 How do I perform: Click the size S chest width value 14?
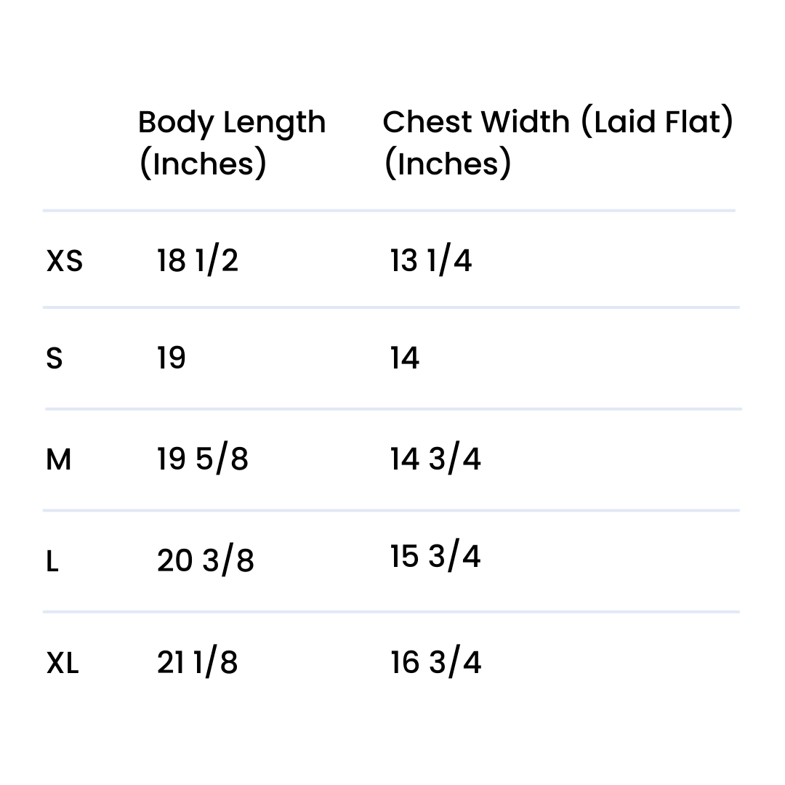click(x=405, y=358)
